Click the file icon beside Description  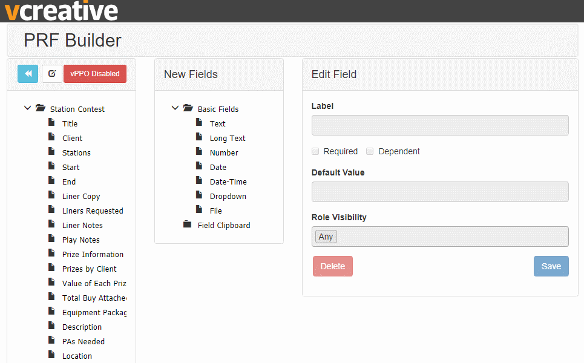tap(52, 325)
